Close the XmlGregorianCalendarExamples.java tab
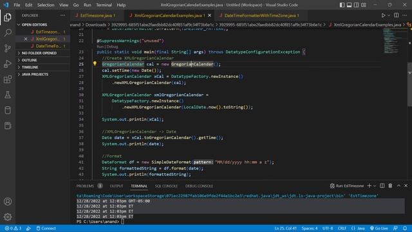412x232 pixels. click(x=209, y=15)
